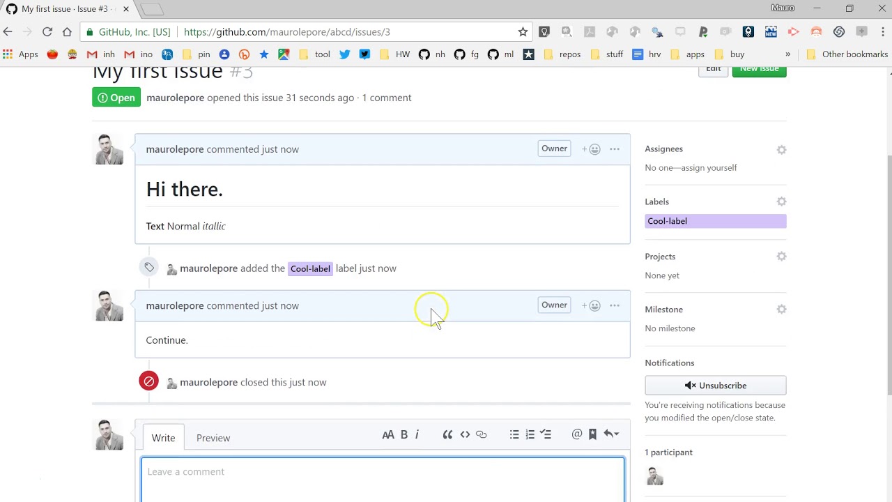Click 'assign yourself' link
Image resolution: width=892 pixels, height=502 pixels.
(707, 168)
